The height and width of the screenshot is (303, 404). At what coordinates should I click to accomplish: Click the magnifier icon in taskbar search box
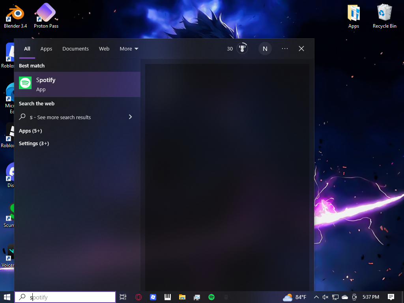(22, 297)
